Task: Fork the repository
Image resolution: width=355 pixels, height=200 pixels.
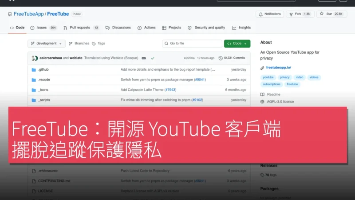Action: pos(300,14)
